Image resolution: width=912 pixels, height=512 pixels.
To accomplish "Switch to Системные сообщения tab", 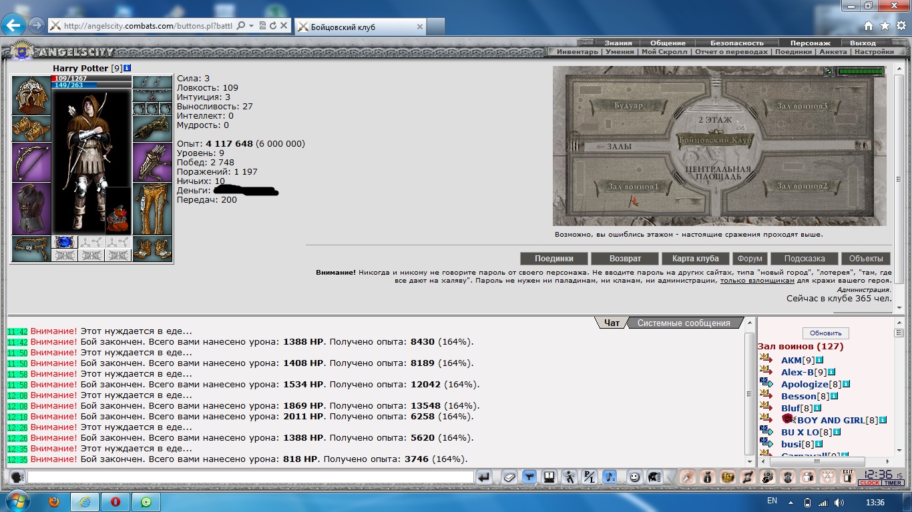I will 684,323.
